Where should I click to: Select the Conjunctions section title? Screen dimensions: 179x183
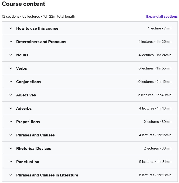29,82
